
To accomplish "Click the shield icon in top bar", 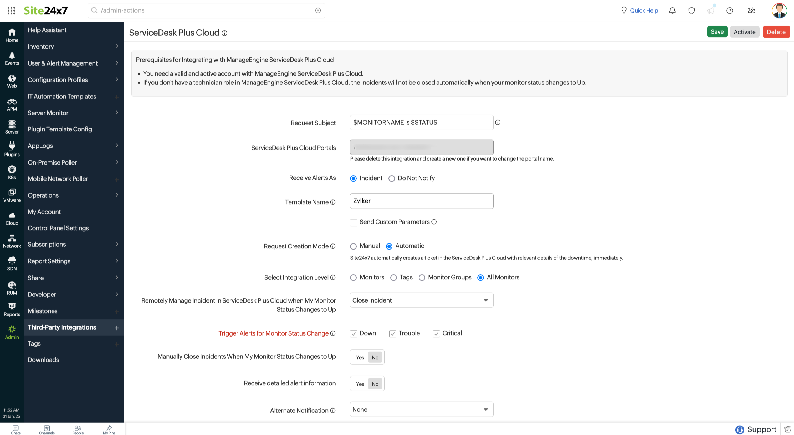I will (x=691, y=10).
